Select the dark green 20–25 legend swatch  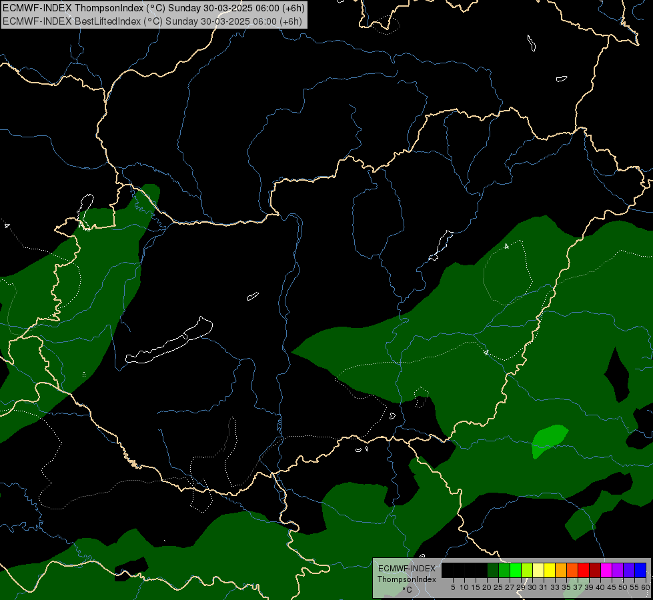(x=493, y=570)
